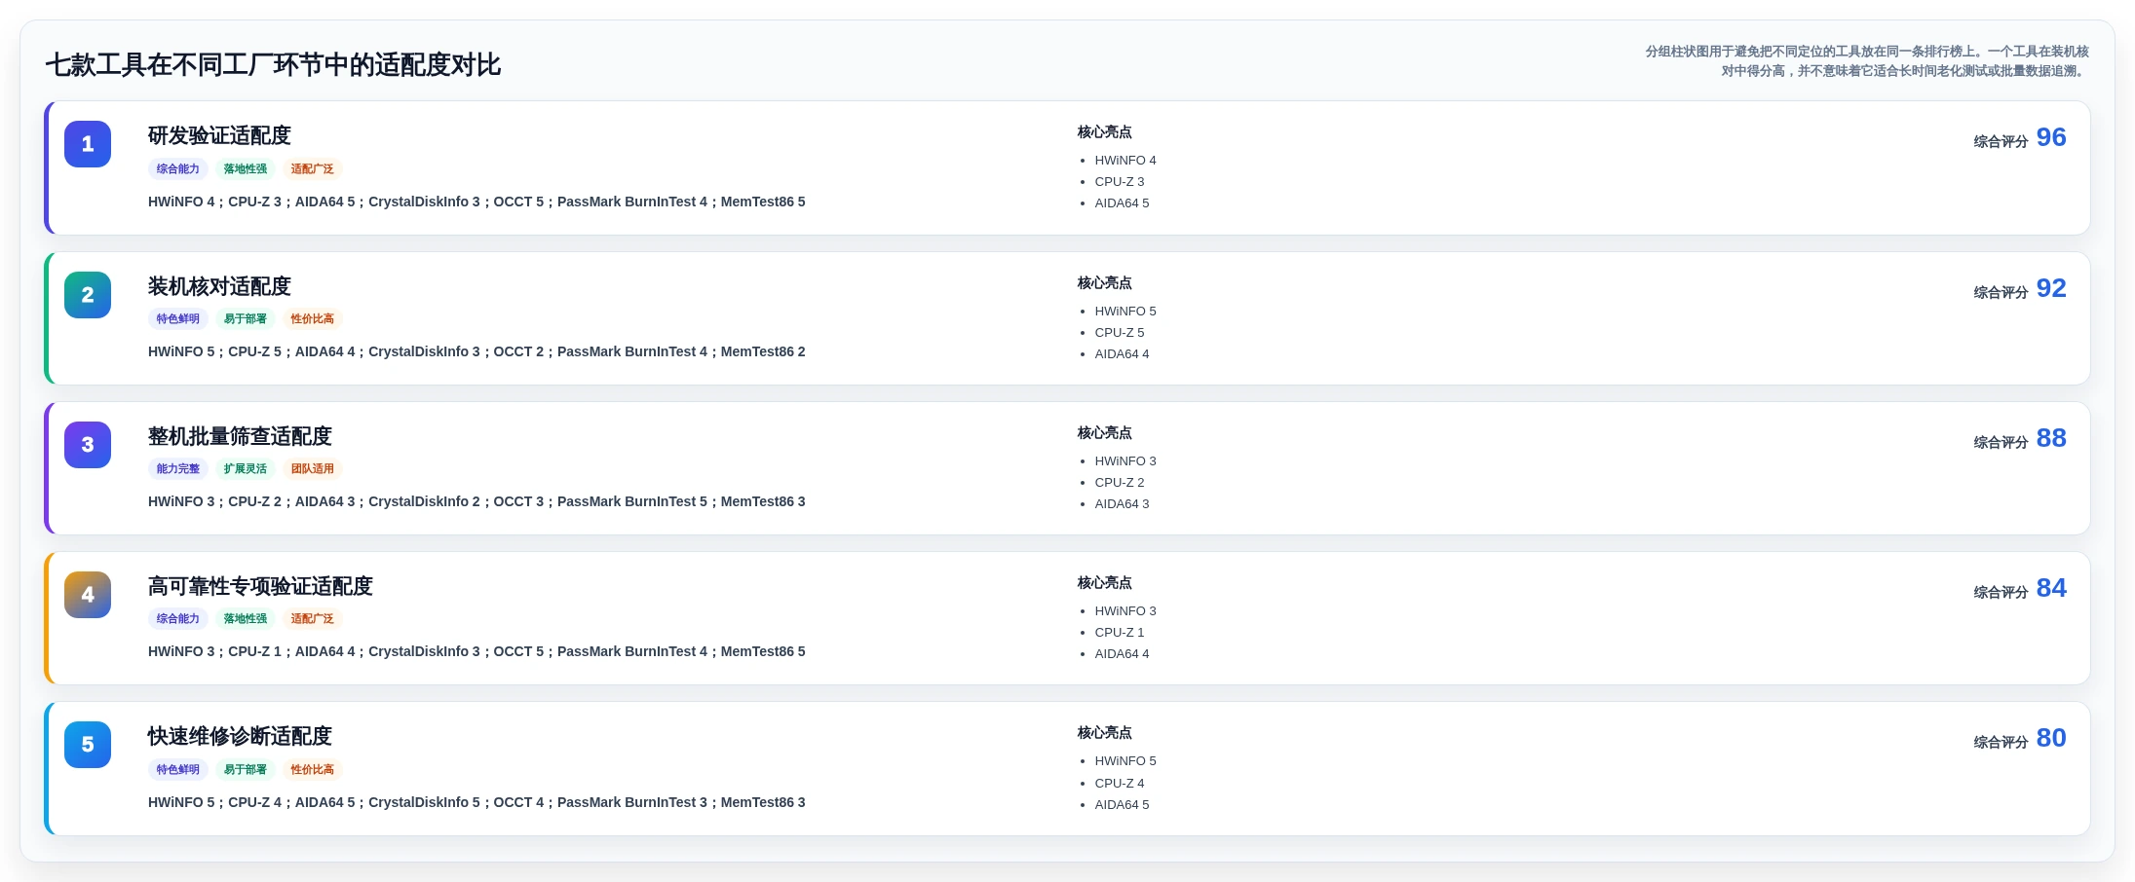Select 性价比高 tag in 快速维修诊断适配度 card
The image size is (2135, 882).
pos(312,769)
